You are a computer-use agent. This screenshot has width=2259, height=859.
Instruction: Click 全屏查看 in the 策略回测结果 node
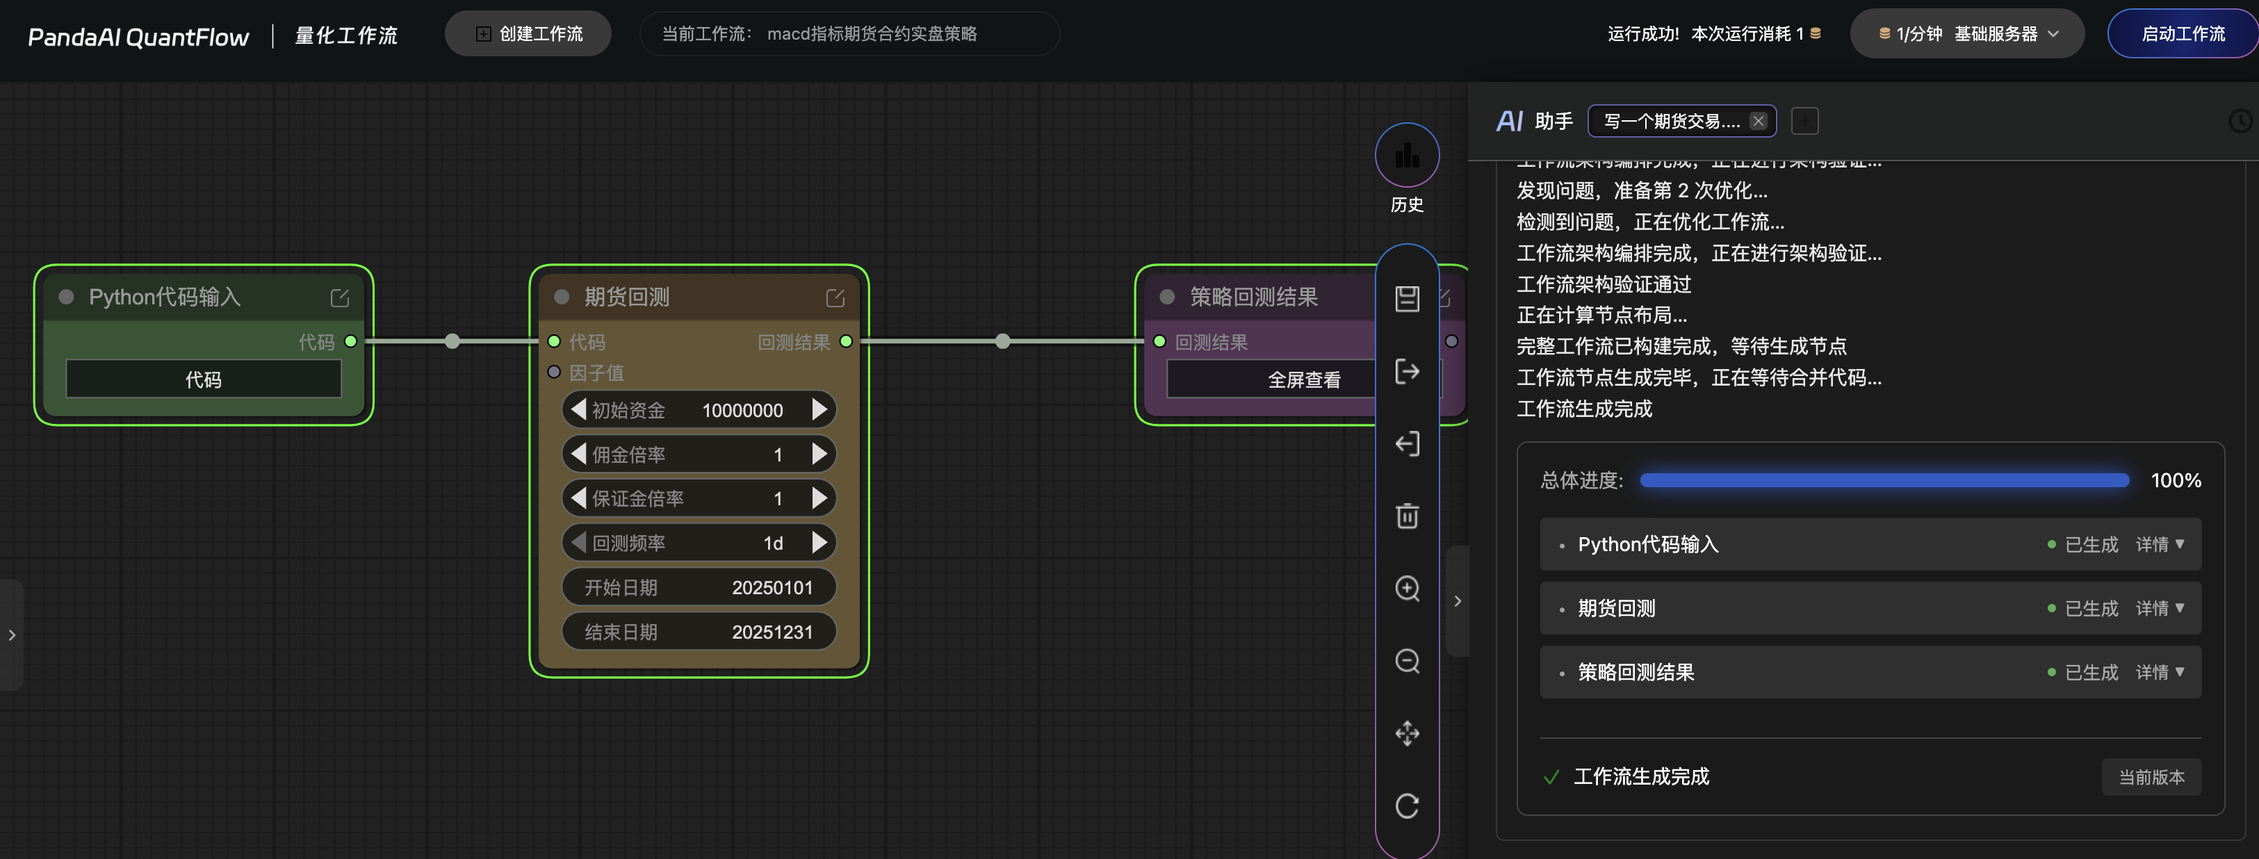(x=1303, y=379)
